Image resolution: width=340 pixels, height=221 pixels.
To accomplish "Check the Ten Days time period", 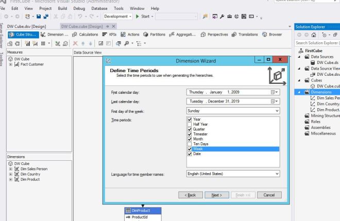I will 189,144.
